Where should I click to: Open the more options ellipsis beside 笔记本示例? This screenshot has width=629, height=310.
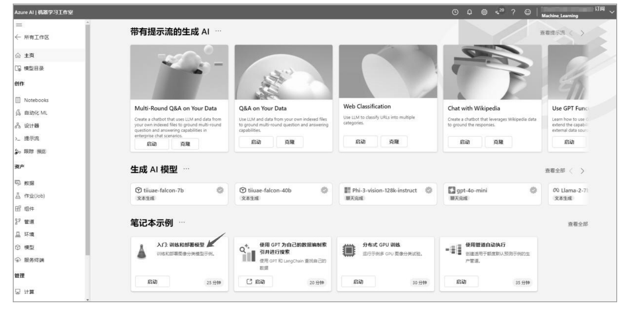[x=182, y=222]
